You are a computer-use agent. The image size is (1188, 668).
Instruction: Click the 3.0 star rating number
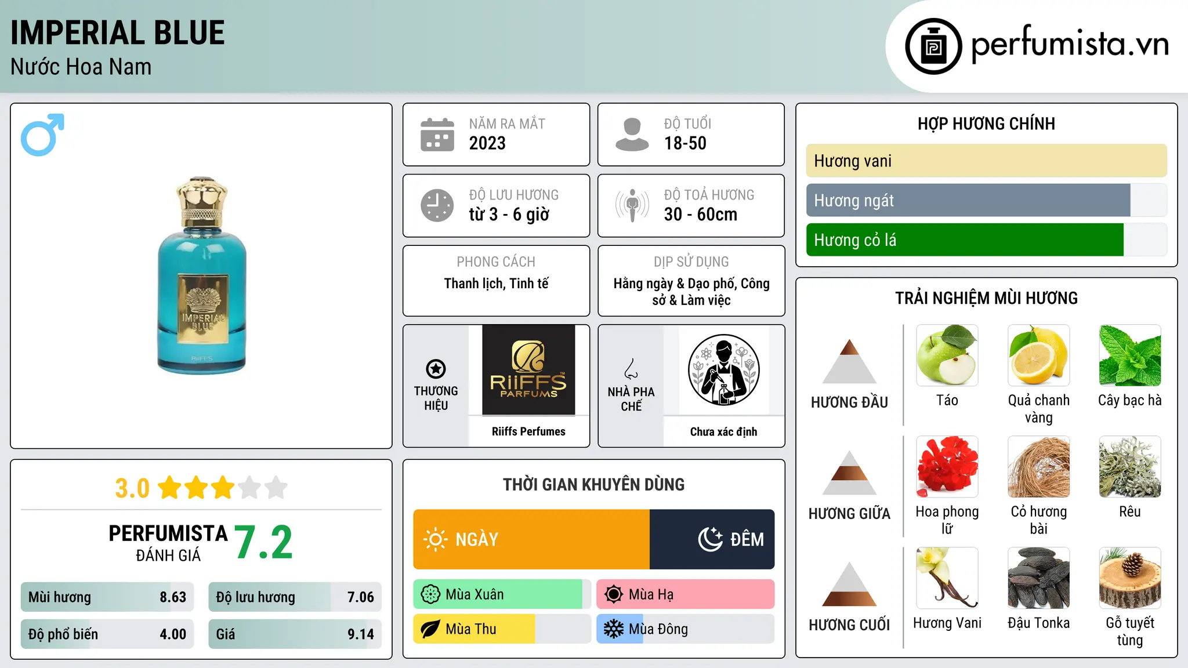(x=132, y=488)
